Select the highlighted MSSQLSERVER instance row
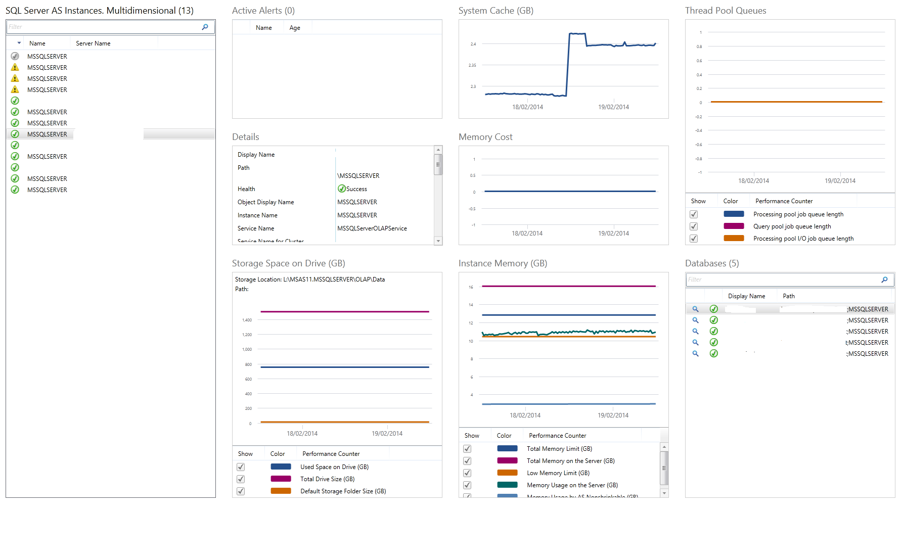The width and height of the screenshot is (902, 559). pyautogui.click(x=111, y=134)
